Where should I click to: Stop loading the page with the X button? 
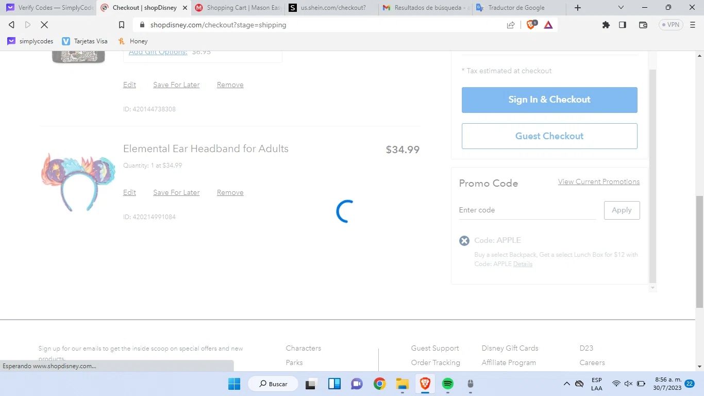click(44, 25)
